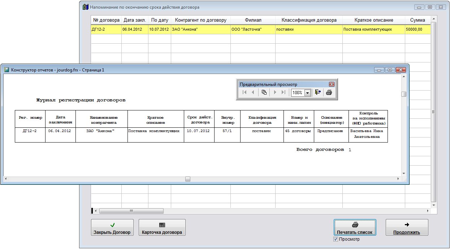450x249 pixels.
Task: Go to next page in preview toolbar
Action: [275, 92]
